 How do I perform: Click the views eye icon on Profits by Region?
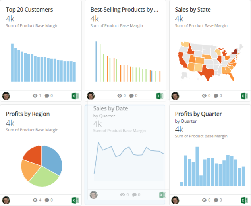coord(35,200)
